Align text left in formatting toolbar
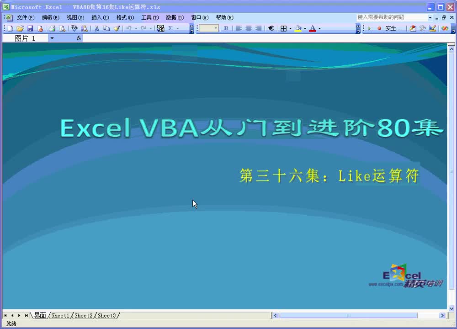The image size is (457, 329). [x=239, y=28]
